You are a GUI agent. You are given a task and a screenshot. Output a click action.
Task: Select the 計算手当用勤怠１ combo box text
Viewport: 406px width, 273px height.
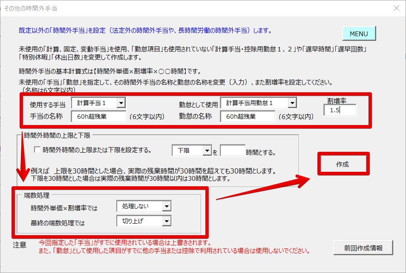254,103
